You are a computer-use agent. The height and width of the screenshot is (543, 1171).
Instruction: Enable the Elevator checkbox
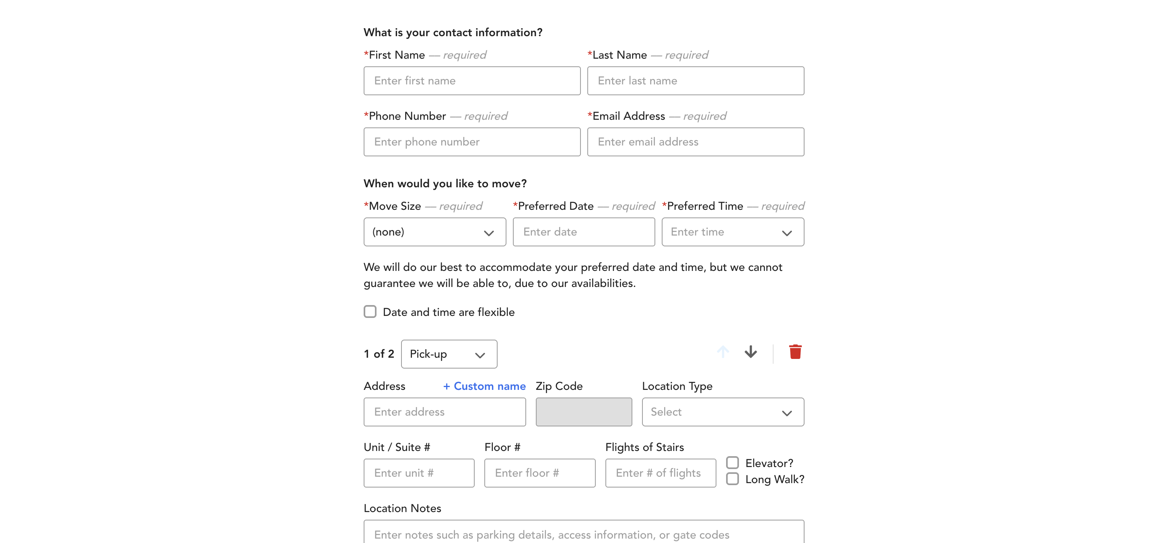733,463
